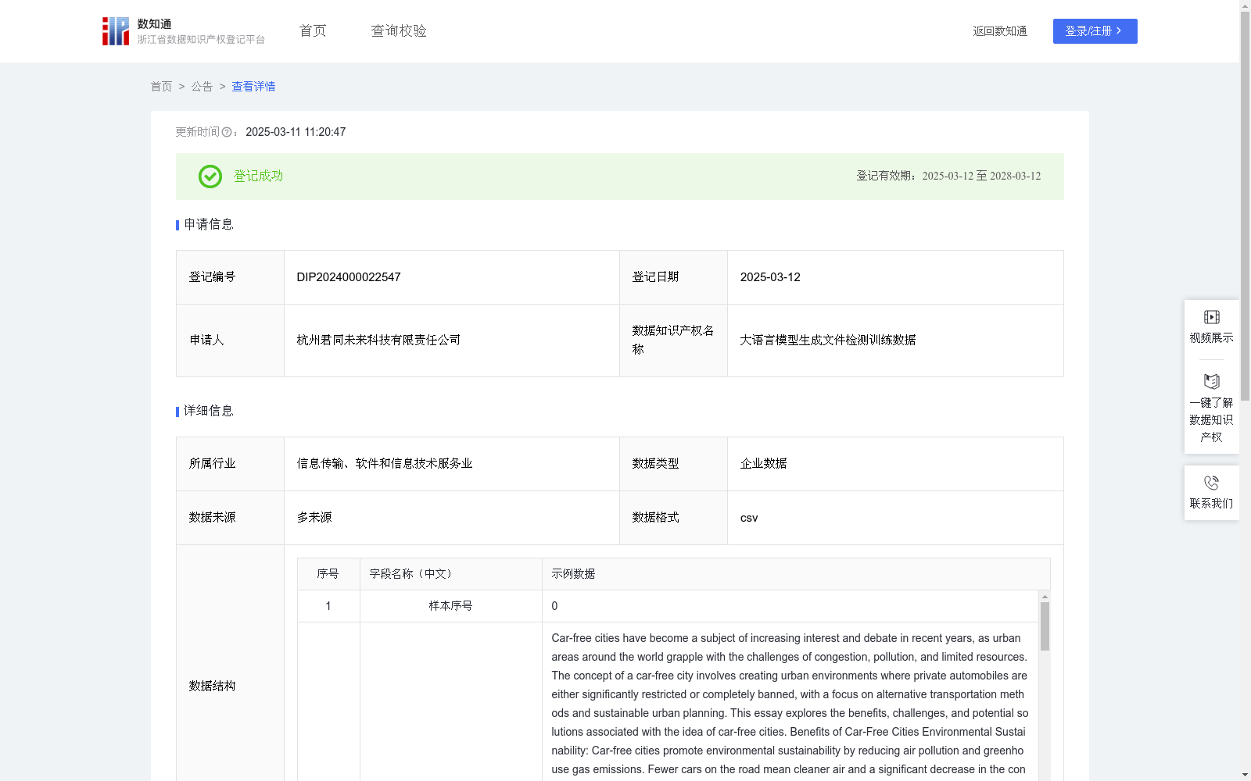Click the 登录/注册 button

[1095, 31]
